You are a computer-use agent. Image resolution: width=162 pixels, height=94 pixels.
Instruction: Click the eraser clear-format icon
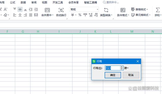click(5, 15)
